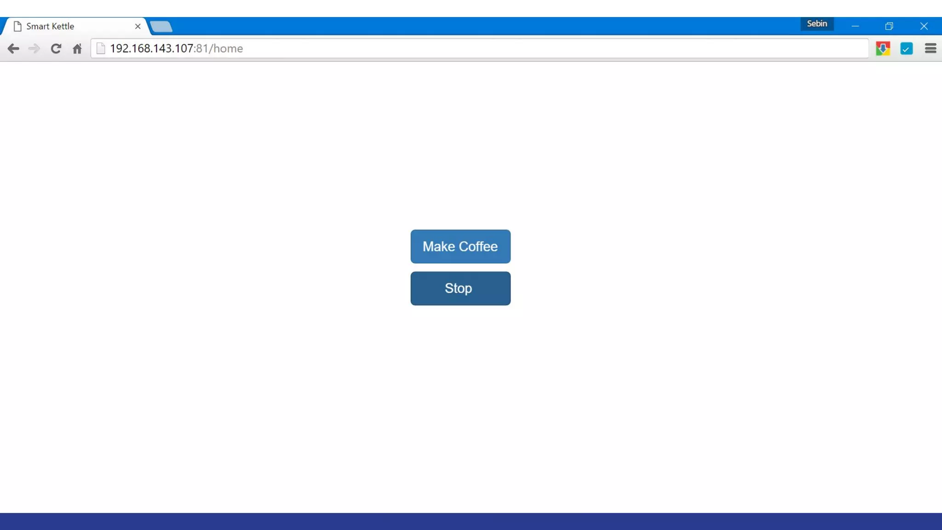Restore down the browser window
942x530 pixels.
point(889,26)
